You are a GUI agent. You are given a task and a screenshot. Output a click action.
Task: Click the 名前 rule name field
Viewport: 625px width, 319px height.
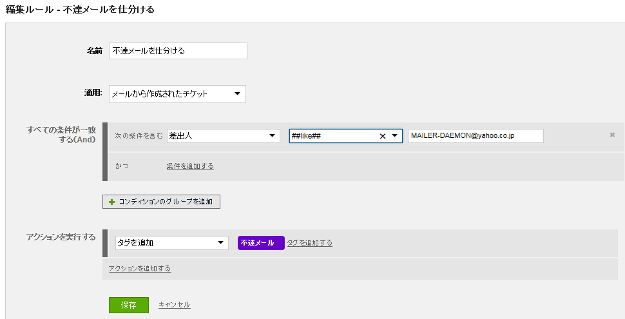(178, 51)
